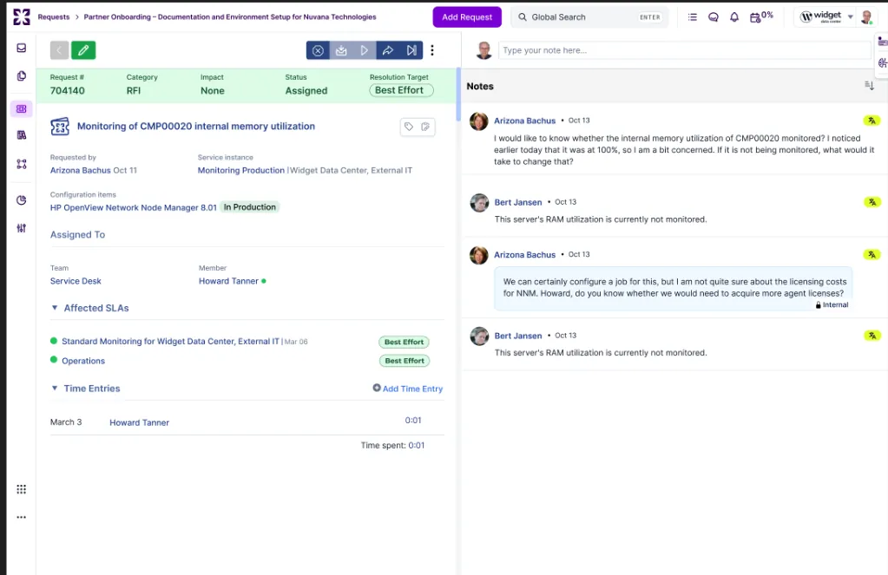Open the Monitoring Production service instance
888x575 pixels.
click(241, 170)
